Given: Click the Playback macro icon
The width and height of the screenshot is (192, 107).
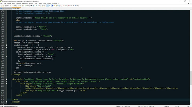Looking at the screenshot, I should click(x=74, y=6).
